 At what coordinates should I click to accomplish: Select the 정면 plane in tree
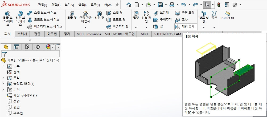pyautogui.click(x=14, y=101)
